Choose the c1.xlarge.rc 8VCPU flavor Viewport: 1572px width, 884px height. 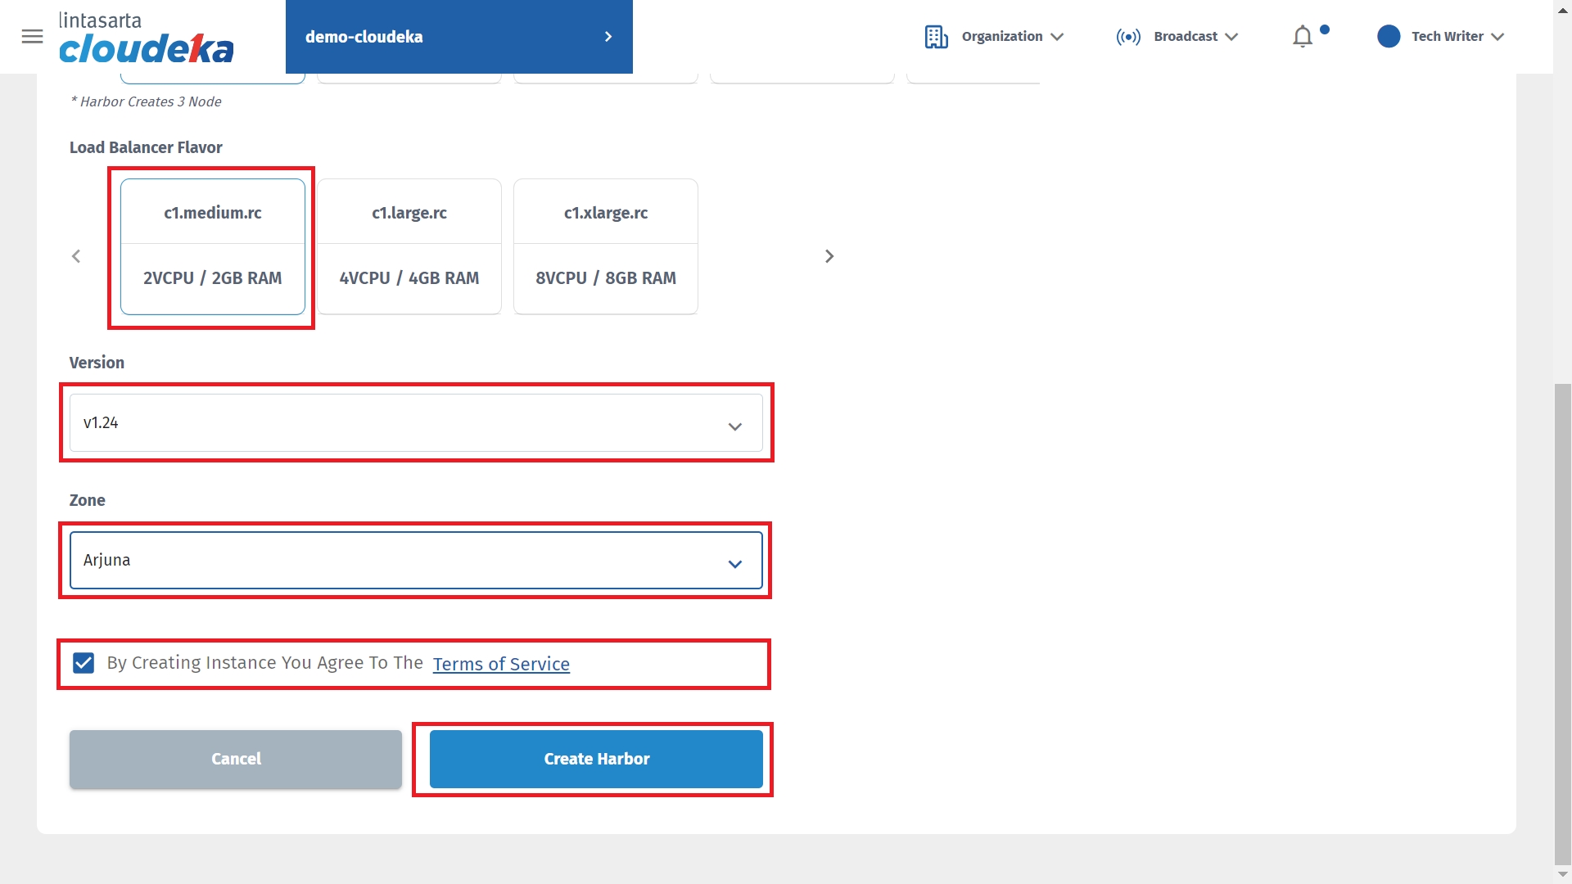606,246
